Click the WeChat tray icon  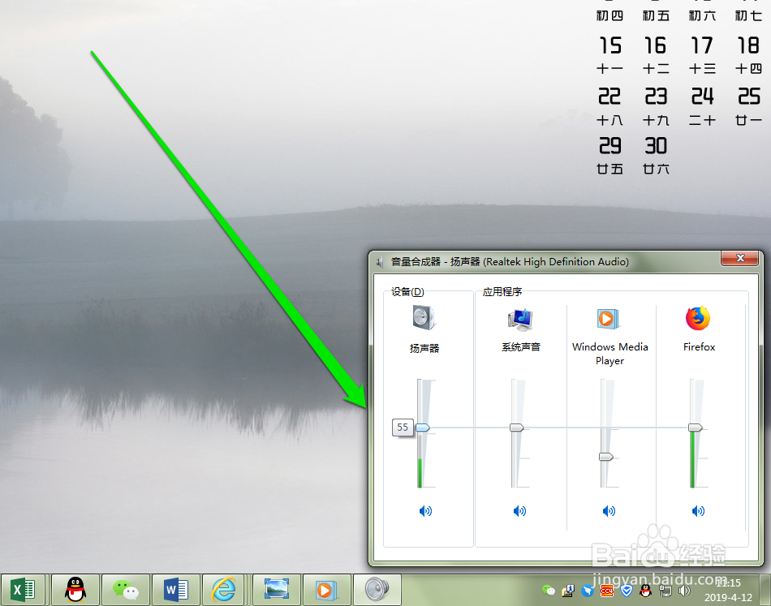(549, 591)
